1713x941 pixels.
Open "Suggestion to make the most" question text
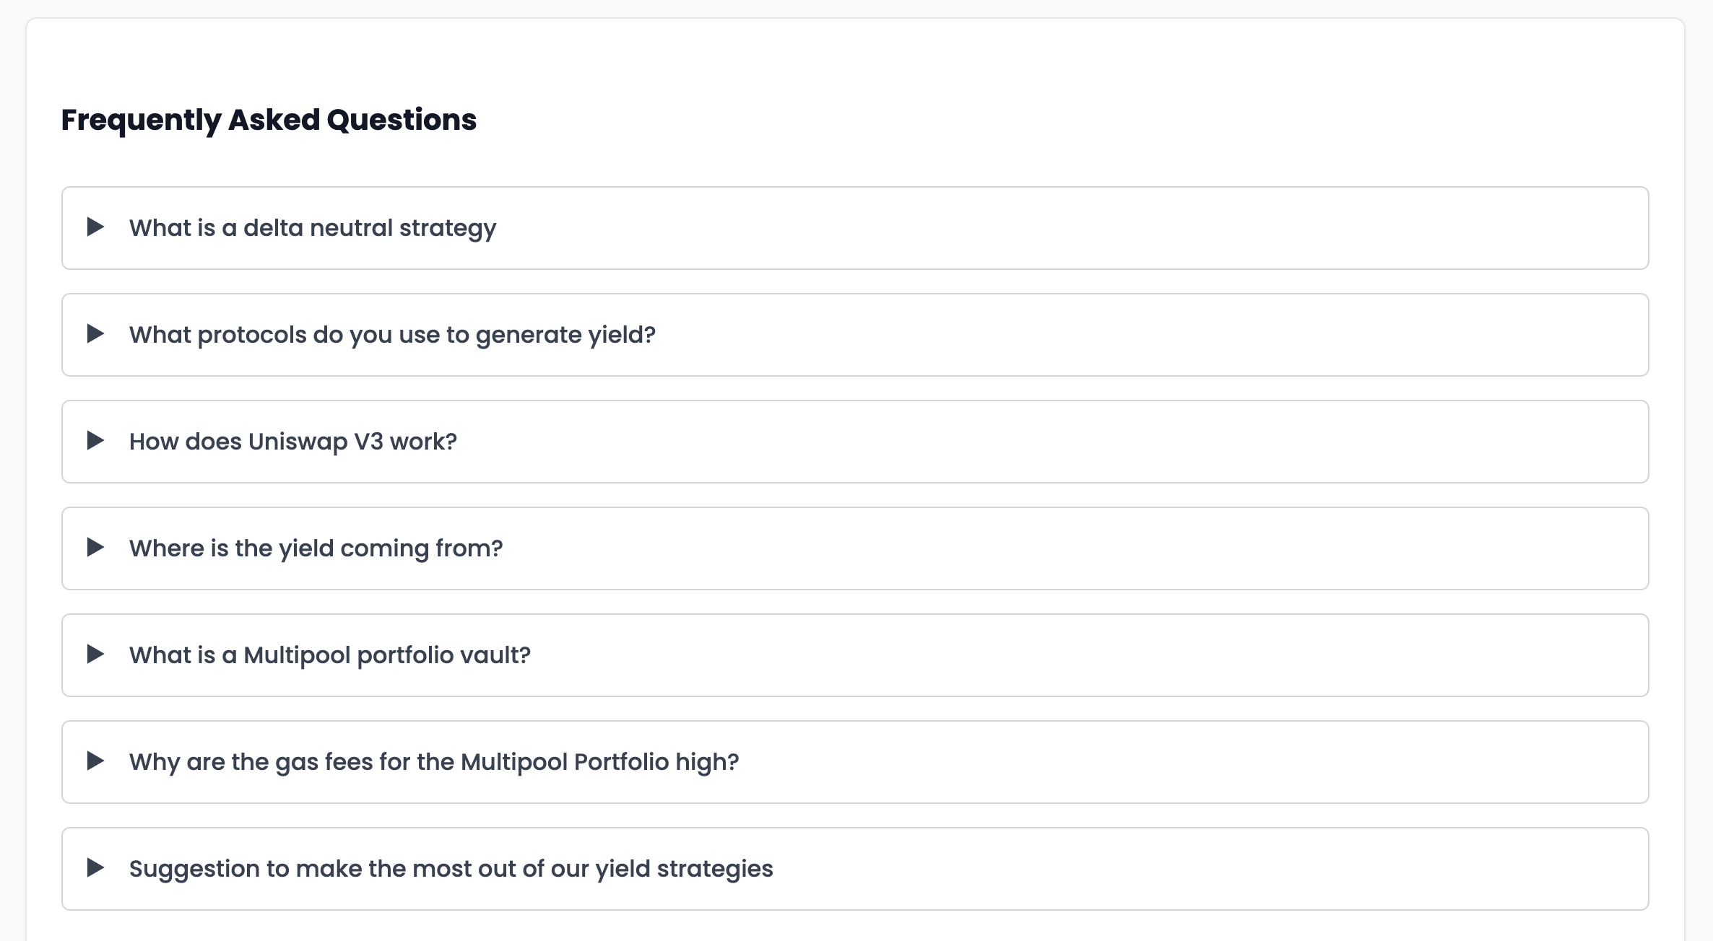[x=451, y=869]
